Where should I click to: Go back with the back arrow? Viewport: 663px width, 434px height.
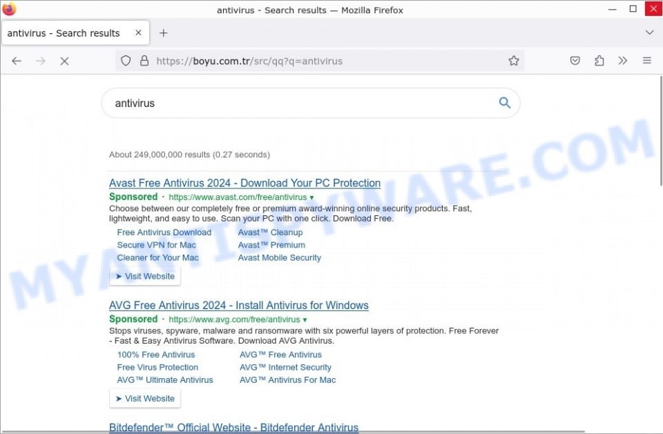(x=17, y=61)
